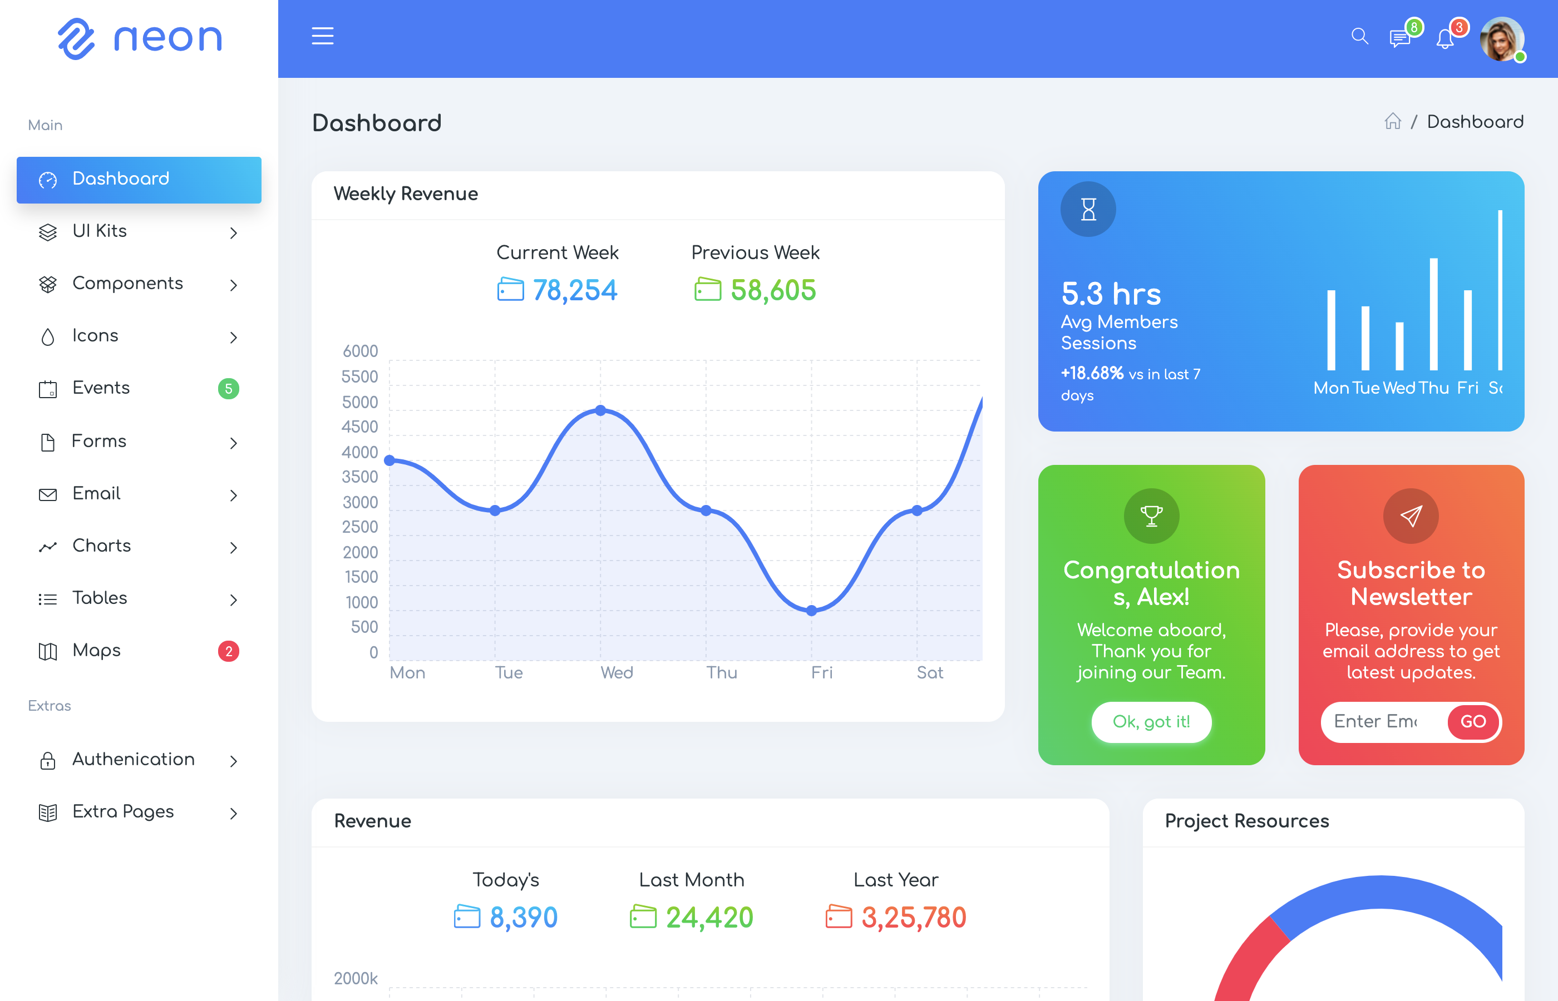Viewport: 1558px width, 1001px height.
Task: Click the 'Ok, got it!' button
Action: 1152,721
